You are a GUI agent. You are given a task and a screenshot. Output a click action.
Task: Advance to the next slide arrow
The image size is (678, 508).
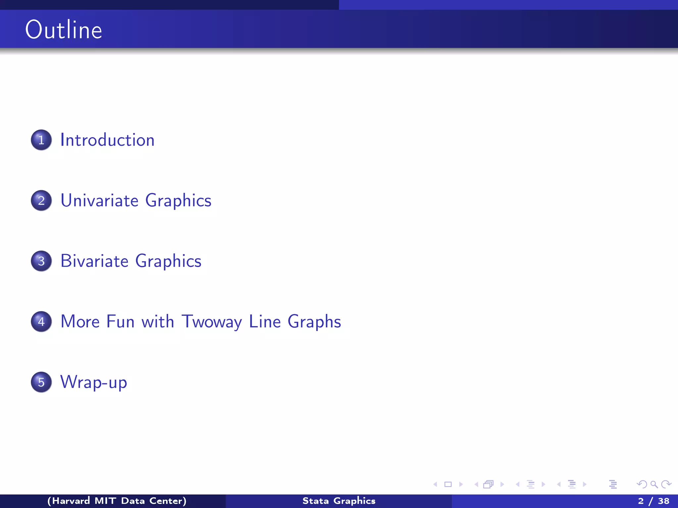pyautogui.click(x=461, y=484)
